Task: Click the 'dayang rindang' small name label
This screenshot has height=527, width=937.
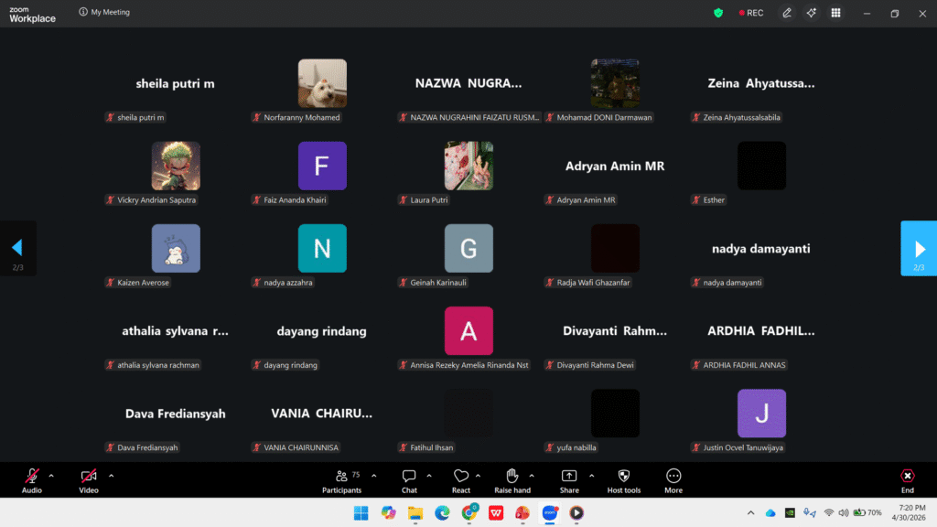Action: pos(290,364)
